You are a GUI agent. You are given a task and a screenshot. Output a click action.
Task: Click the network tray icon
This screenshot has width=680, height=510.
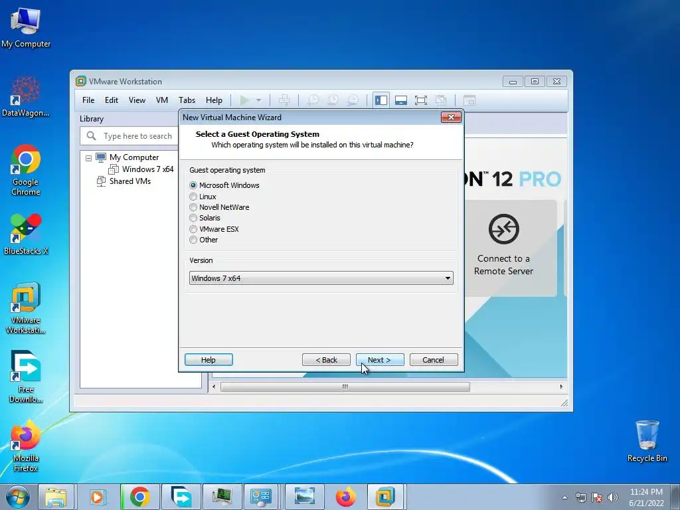pos(580,497)
